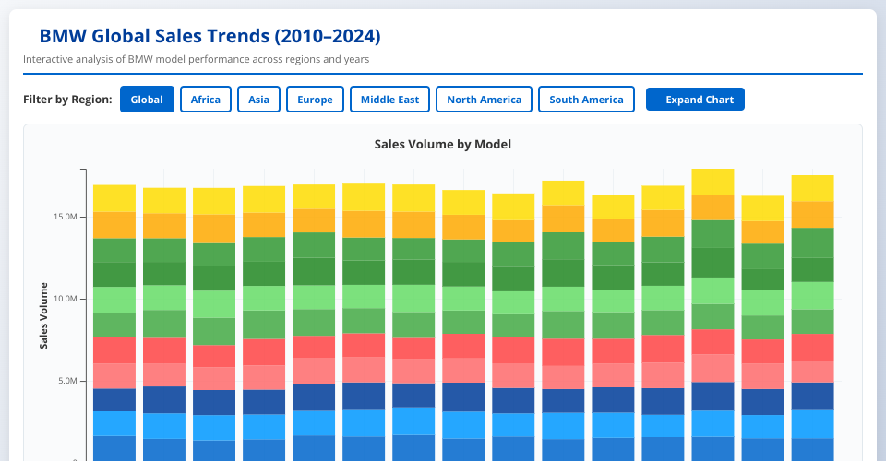Click the vertical 'Sales Volume' axis title
Image resolution: width=886 pixels, height=461 pixels.
tap(43, 314)
